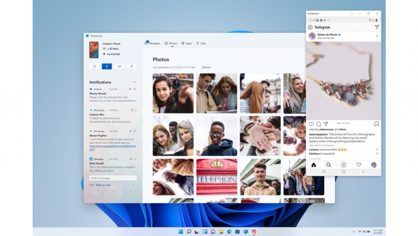The width and height of the screenshot is (418, 236).
Task: Toggle the phone audio player button
Action: pyautogui.click(x=131, y=66)
